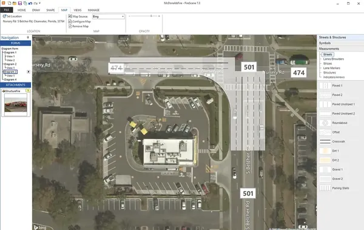Click the Set Location icon
This screenshot has width=364, height=230.
point(4,16)
